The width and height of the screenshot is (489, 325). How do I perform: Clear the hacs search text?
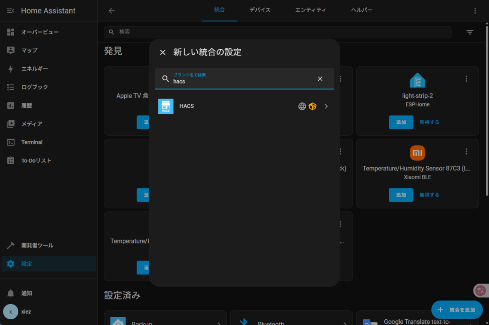(320, 79)
